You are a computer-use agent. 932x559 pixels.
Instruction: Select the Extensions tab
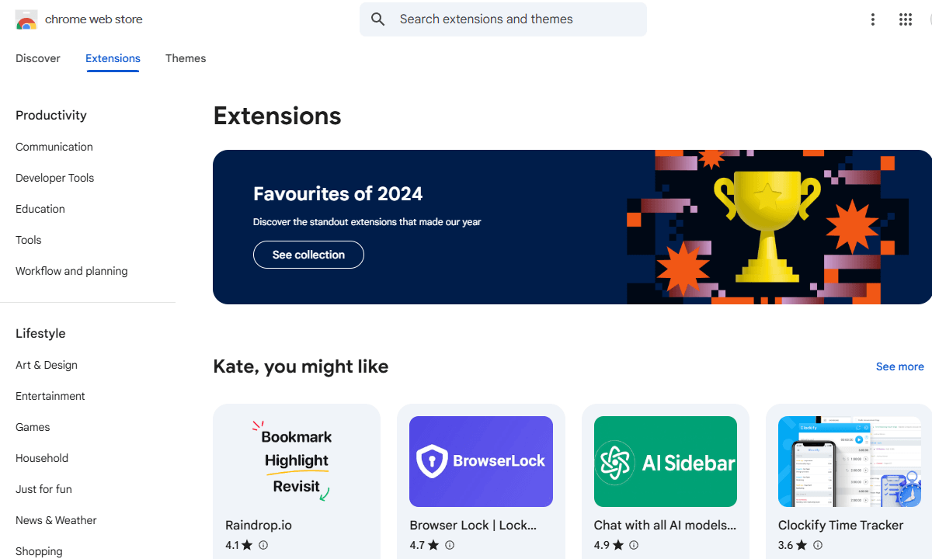tap(113, 58)
